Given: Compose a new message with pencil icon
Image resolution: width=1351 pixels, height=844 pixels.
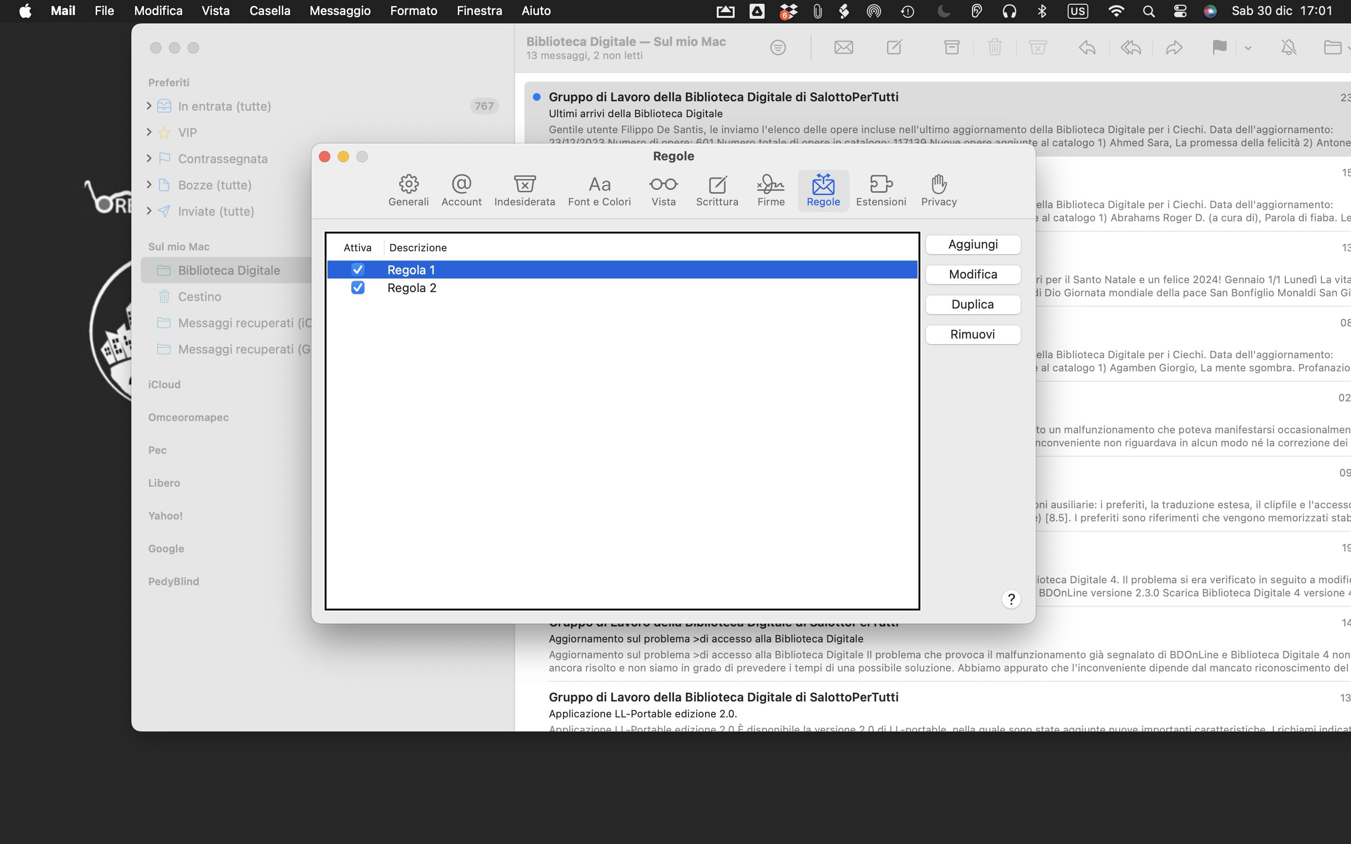Looking at the screenshot, I should click(x=895, y=47).
